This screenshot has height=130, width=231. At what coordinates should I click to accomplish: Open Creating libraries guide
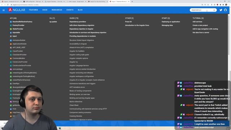tap(76, 116)
